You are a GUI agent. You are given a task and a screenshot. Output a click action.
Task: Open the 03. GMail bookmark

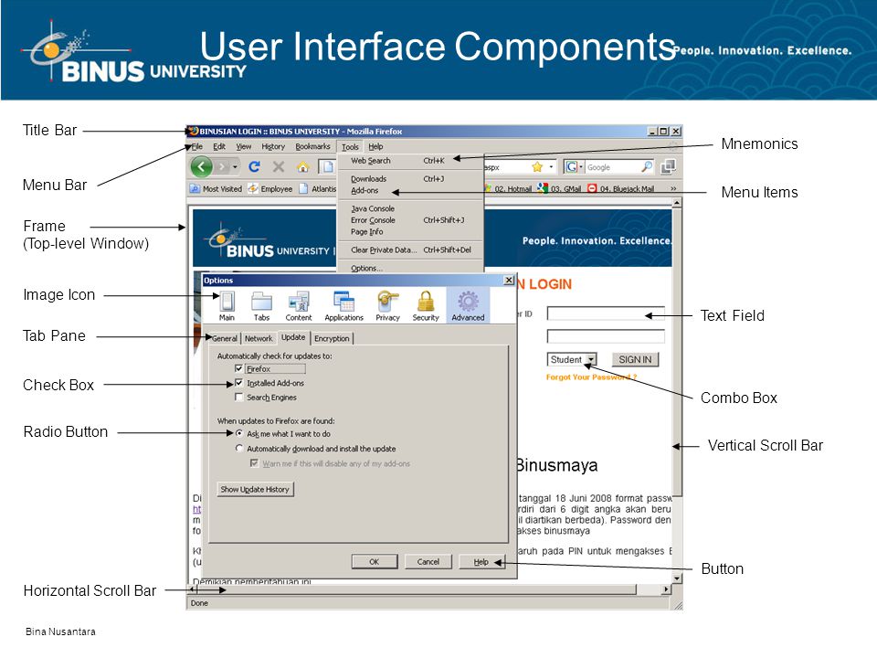[559, 188]
